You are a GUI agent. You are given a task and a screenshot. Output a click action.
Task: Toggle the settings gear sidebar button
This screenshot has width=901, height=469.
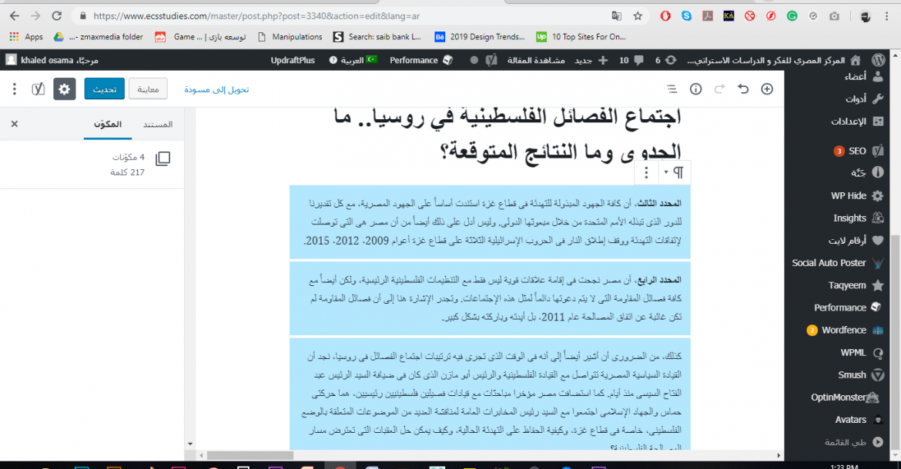click(65, 89)
